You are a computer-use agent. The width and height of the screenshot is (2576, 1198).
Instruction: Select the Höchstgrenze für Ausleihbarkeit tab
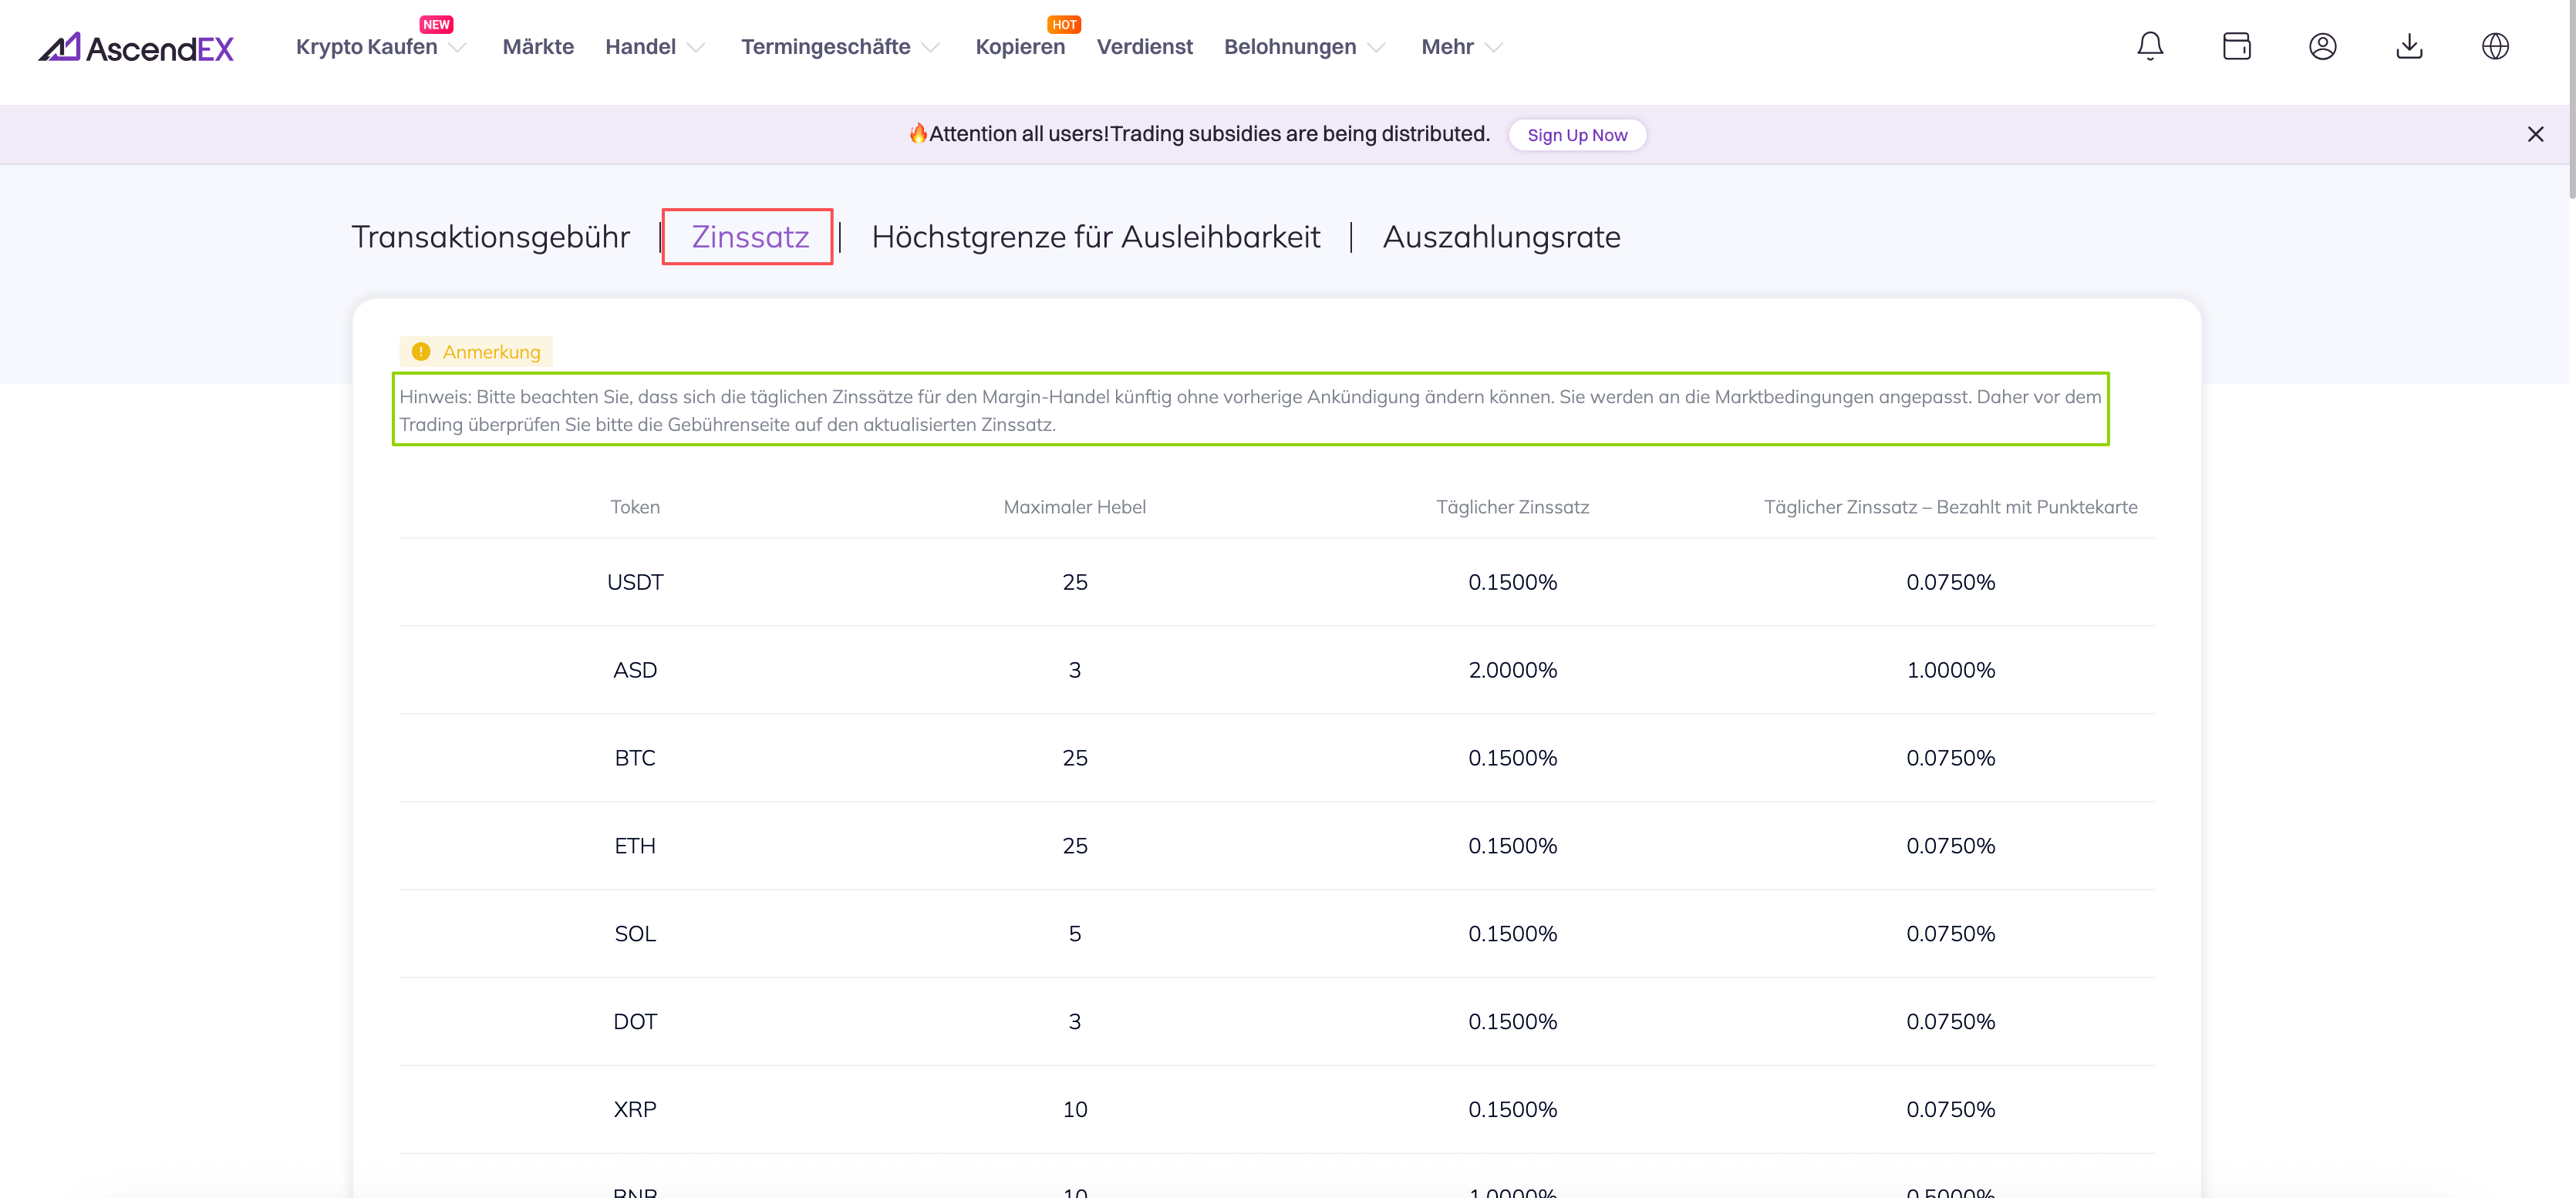[x=1095, y=237]
